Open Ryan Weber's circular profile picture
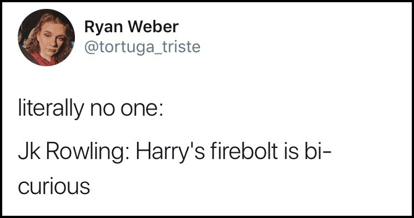414x218 pixels. click(x=46, y=37)
